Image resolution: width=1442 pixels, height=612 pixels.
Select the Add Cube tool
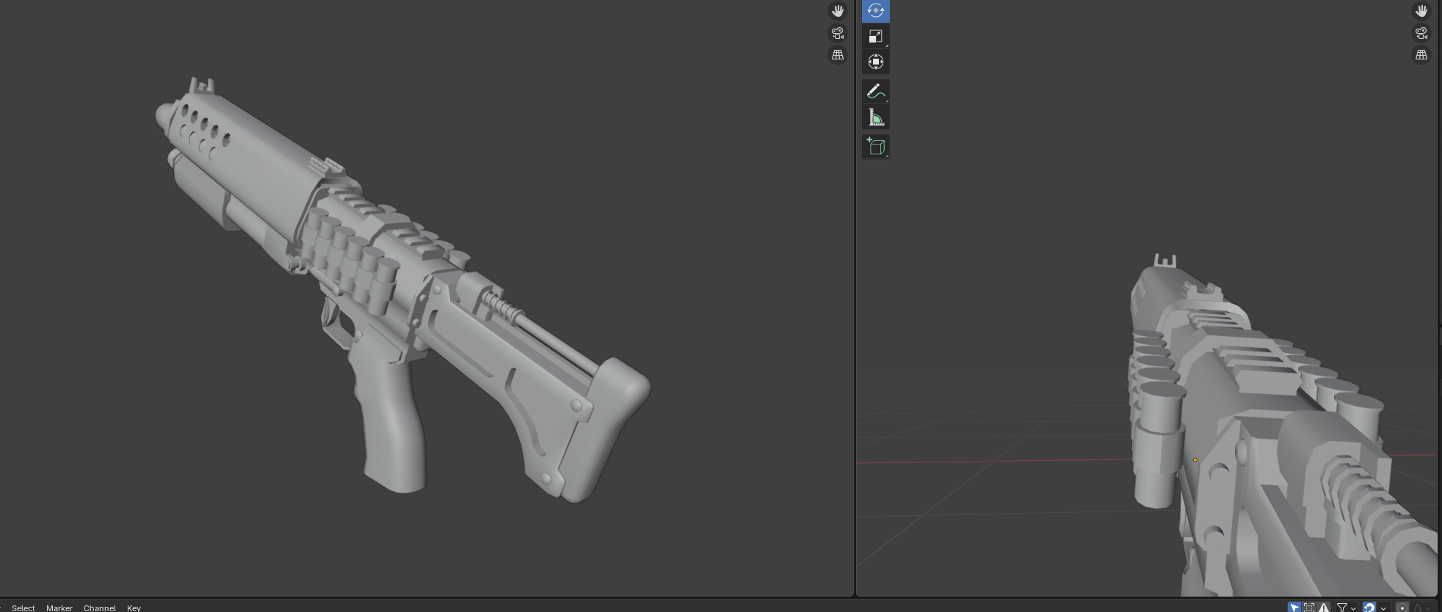pos(875,147)
